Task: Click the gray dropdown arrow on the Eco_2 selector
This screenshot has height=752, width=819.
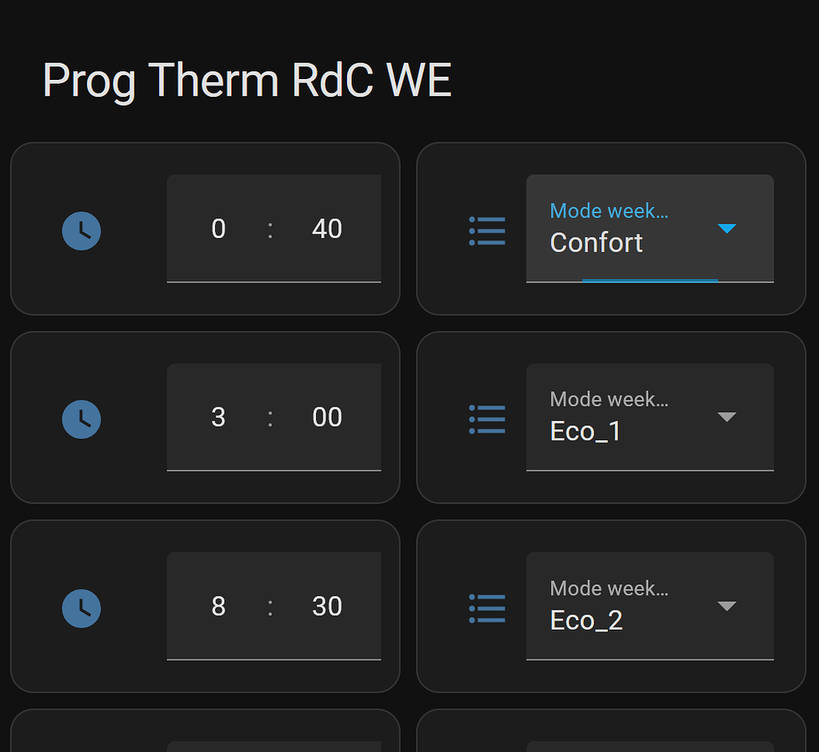Action: (728, 606)
